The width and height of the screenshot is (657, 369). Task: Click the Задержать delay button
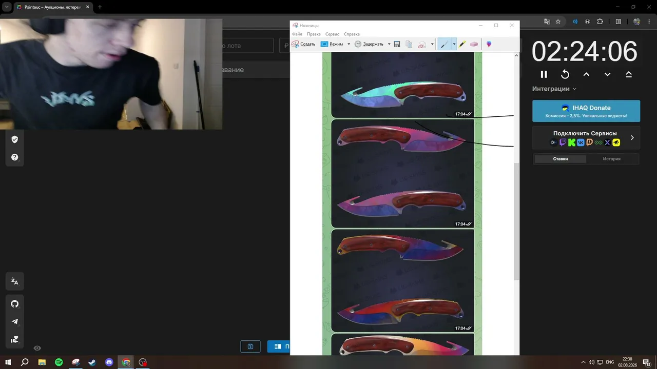click(x=369, y=44)
